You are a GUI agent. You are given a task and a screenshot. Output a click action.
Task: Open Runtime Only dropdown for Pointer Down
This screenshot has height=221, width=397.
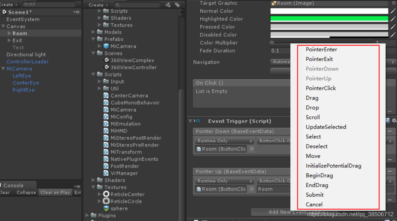(x=224, y=141)
